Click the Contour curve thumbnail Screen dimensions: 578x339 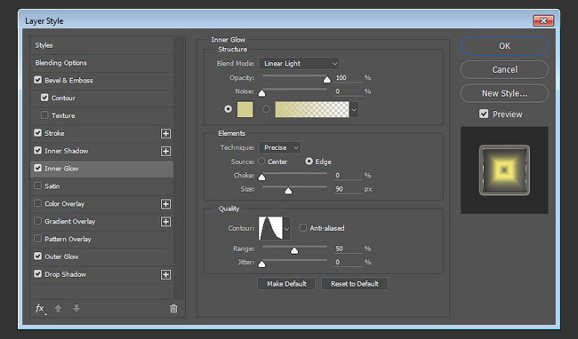point(270,228)
